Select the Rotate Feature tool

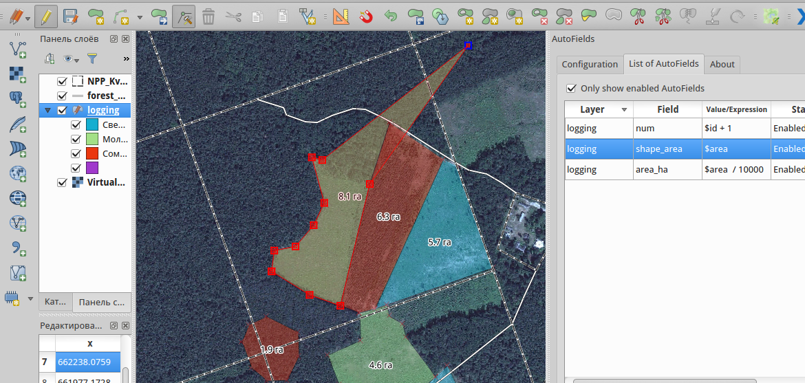coord(416,17)
